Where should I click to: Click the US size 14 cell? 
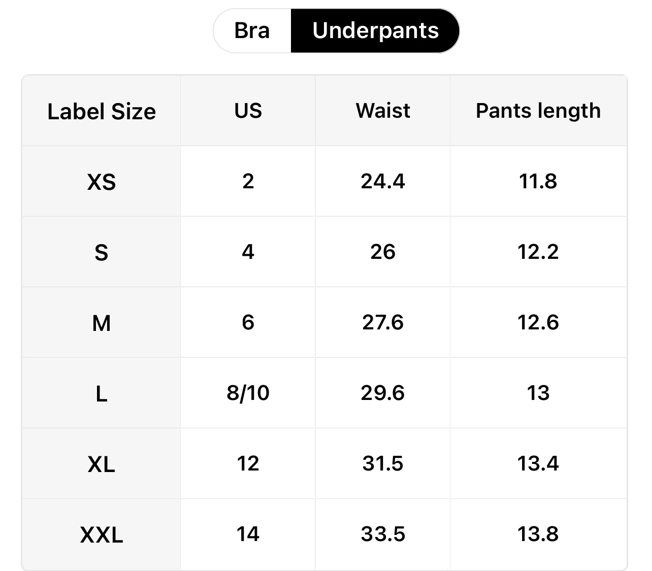coord(248,534)
